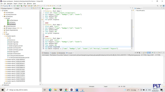Collapse all in Package Explorer

(32, 8)
